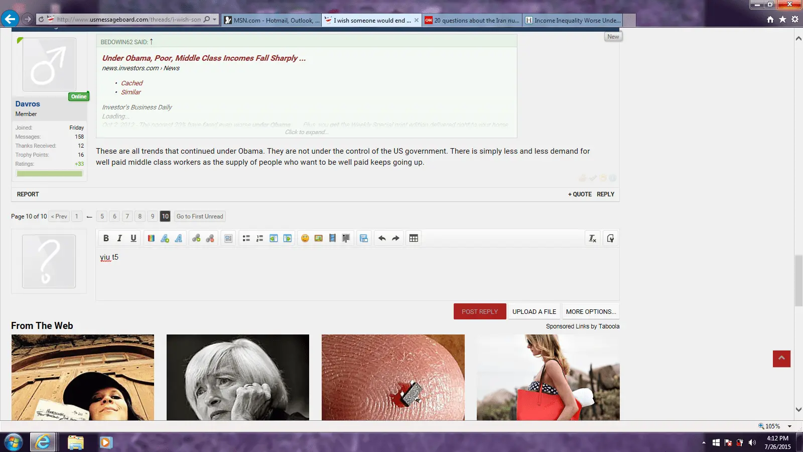This screenshot has height=452, width=803.
Task: Click REPORT under Davros's post
Action: (28, 194)
